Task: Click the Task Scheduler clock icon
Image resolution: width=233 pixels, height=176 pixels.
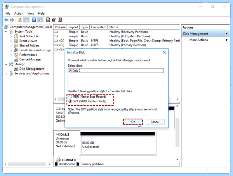Action: tap(16, 36)
